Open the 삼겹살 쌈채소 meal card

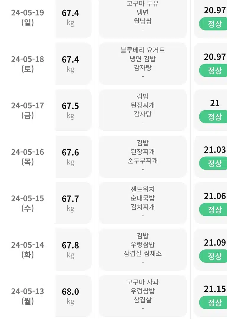click(142, 249)
